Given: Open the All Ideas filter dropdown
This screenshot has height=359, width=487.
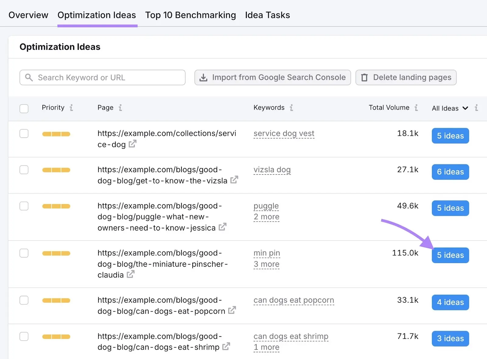Looking at the screenshot, I should click(x=449, y=108).
